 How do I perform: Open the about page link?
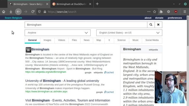pos(148,18)
